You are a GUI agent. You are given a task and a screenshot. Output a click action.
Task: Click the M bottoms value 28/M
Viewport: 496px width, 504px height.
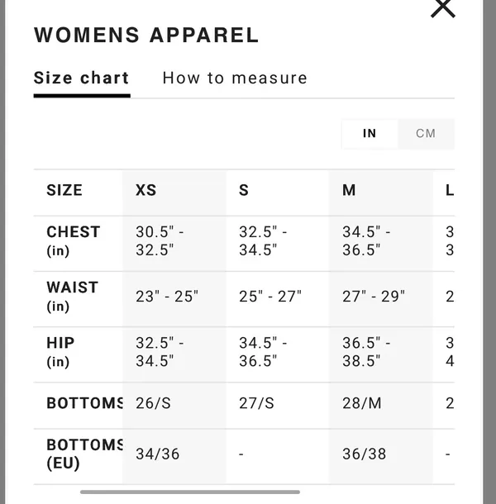362,403
